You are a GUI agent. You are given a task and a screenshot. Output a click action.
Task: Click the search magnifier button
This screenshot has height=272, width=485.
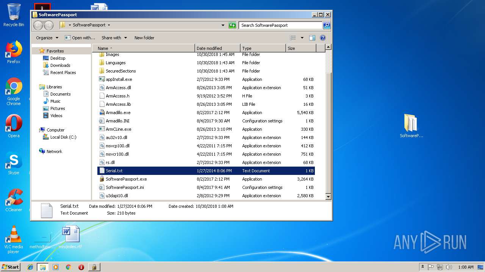coord(327,25)
